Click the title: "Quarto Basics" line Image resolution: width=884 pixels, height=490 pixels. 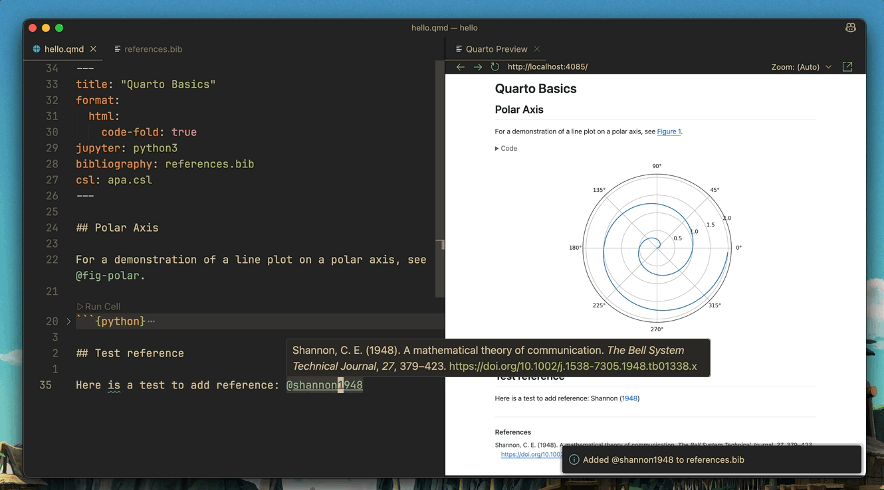click(146, 84)
